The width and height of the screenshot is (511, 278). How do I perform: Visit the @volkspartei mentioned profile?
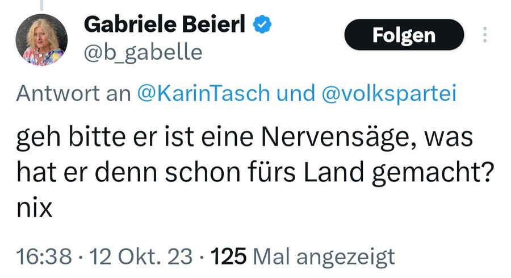coord(389,94)
